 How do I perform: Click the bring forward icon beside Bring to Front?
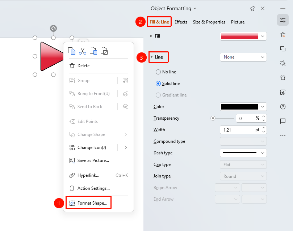click(125, 94)
